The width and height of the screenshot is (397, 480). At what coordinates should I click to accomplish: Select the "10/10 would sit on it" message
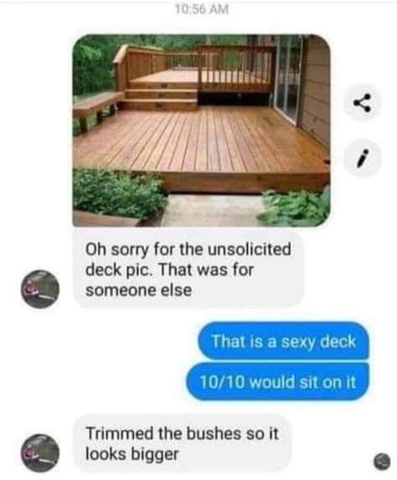pyautogui.click(x=277, y=381)
